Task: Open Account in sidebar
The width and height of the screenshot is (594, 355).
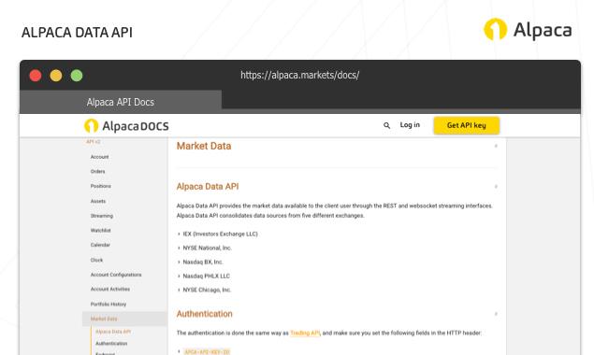Action: (100, 157)
